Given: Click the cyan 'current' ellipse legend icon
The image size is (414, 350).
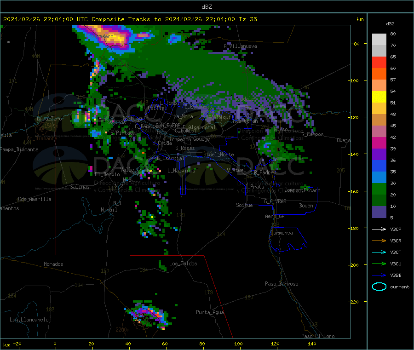Looking at the screenshot, I should 379,287.
